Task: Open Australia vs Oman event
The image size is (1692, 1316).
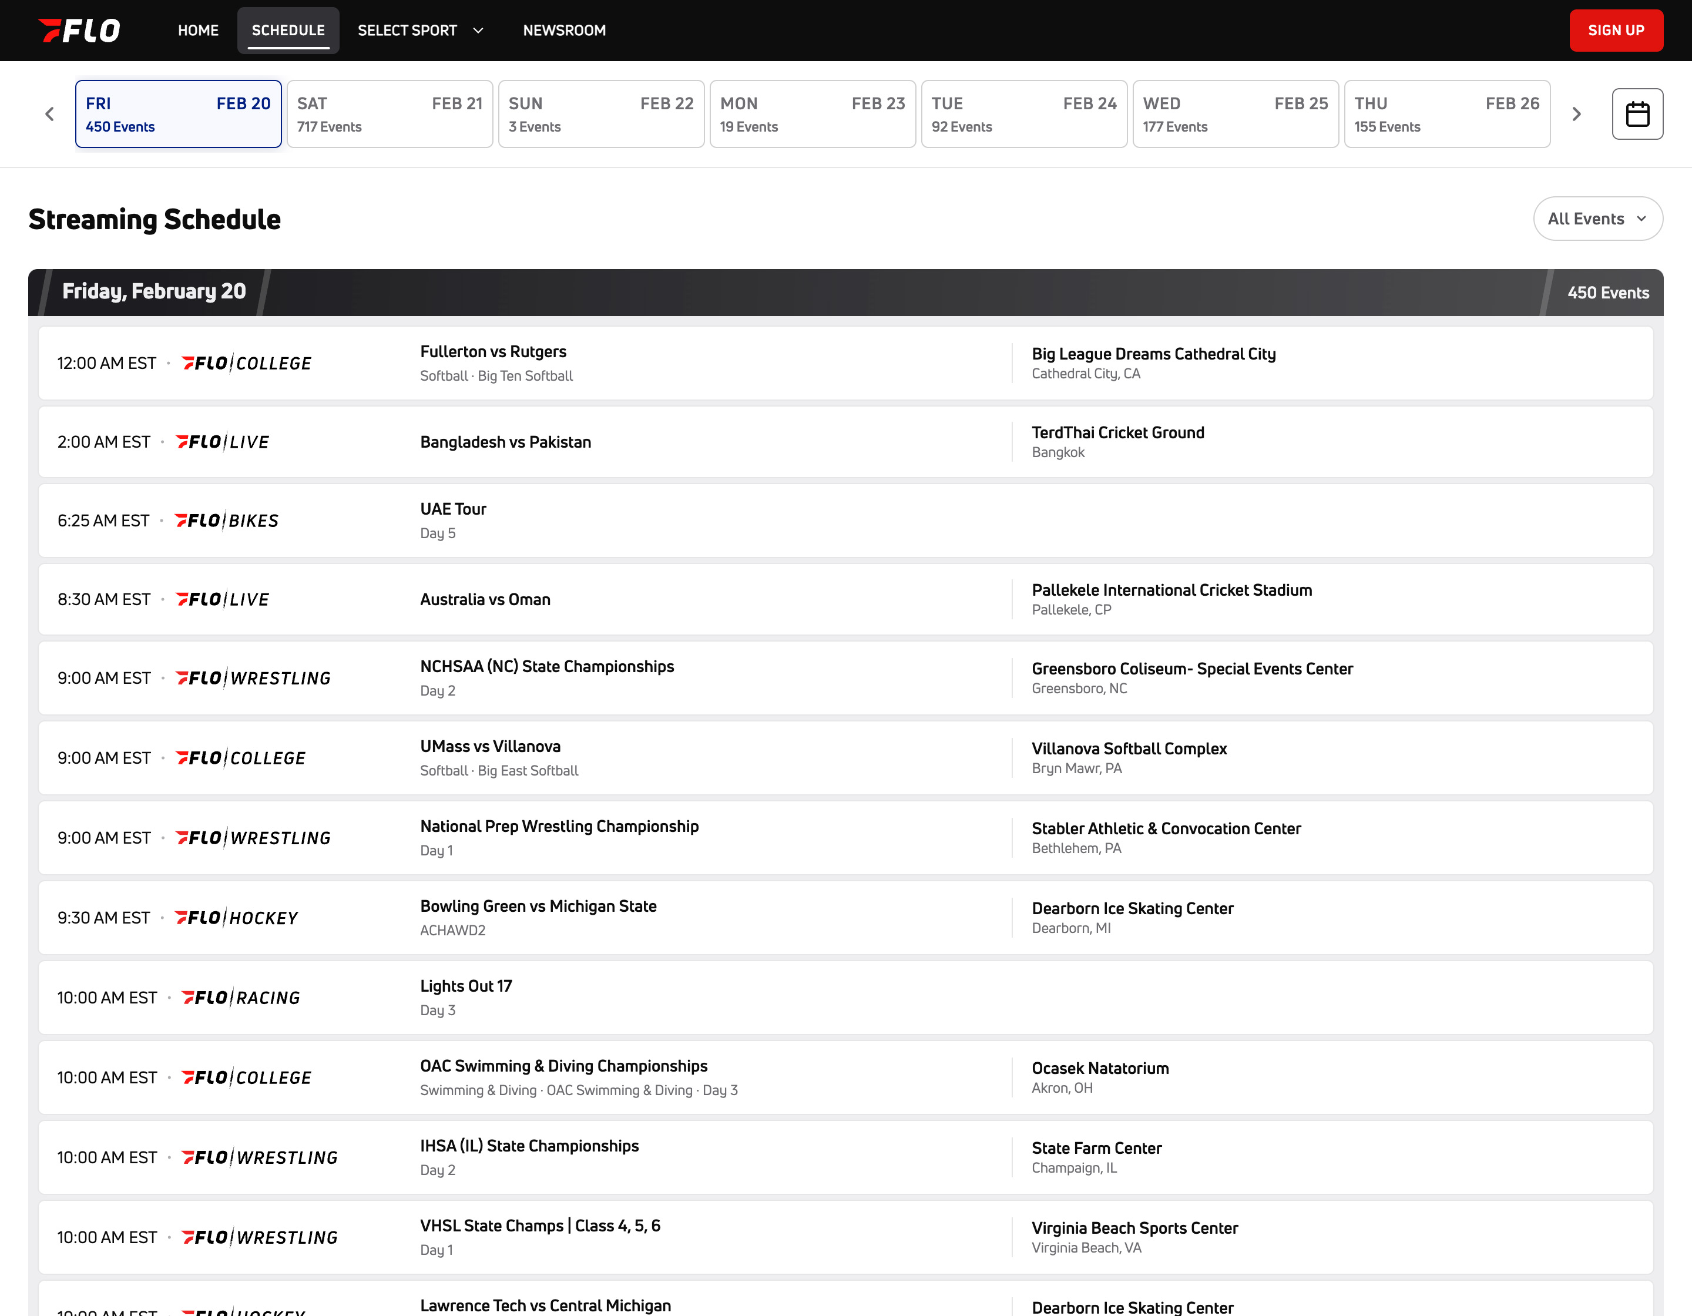Action: [x=846, y=599]
